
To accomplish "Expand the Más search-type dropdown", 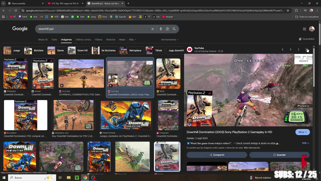I will [132, 39].
